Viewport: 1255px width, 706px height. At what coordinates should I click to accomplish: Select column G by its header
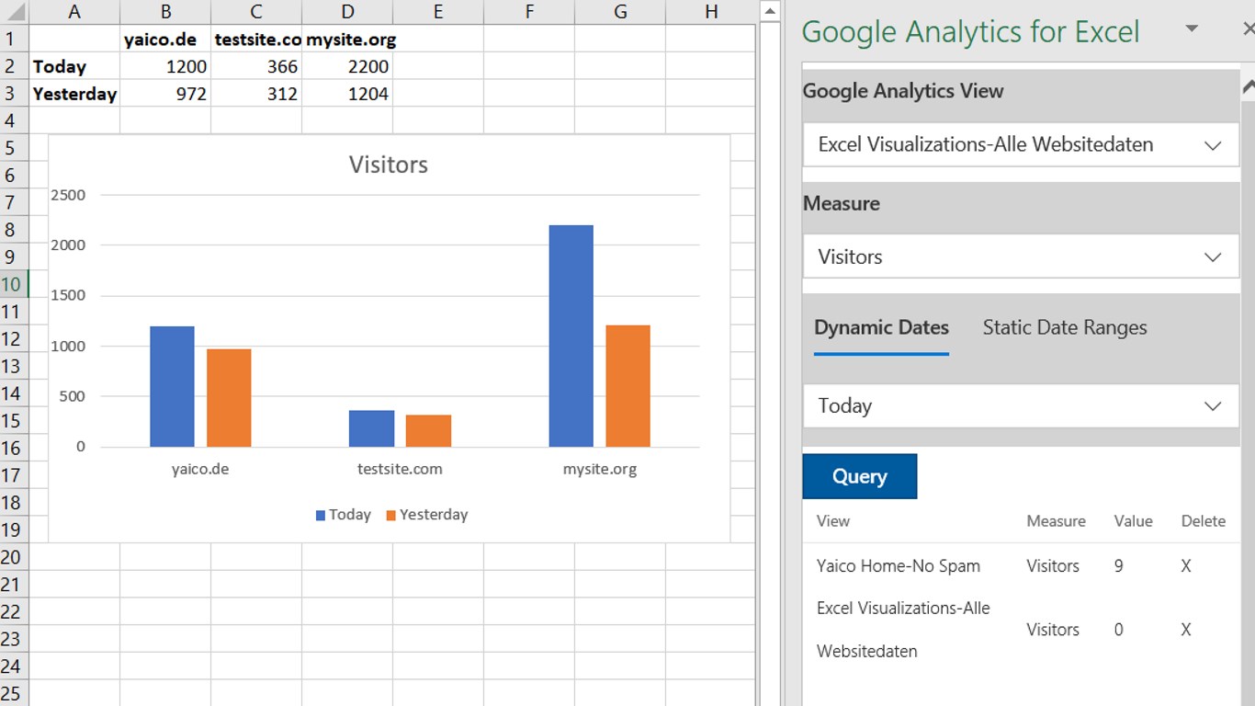point(620,12)
